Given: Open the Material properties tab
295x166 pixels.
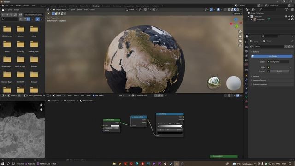Looking at the screenshot, I should (x=246, y=101).
